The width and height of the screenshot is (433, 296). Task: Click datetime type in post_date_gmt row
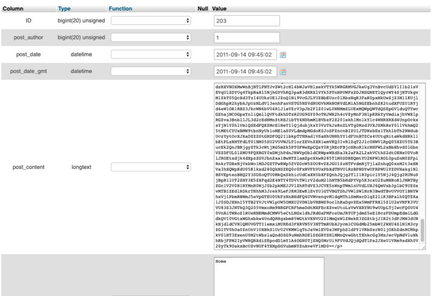point(81,71)
